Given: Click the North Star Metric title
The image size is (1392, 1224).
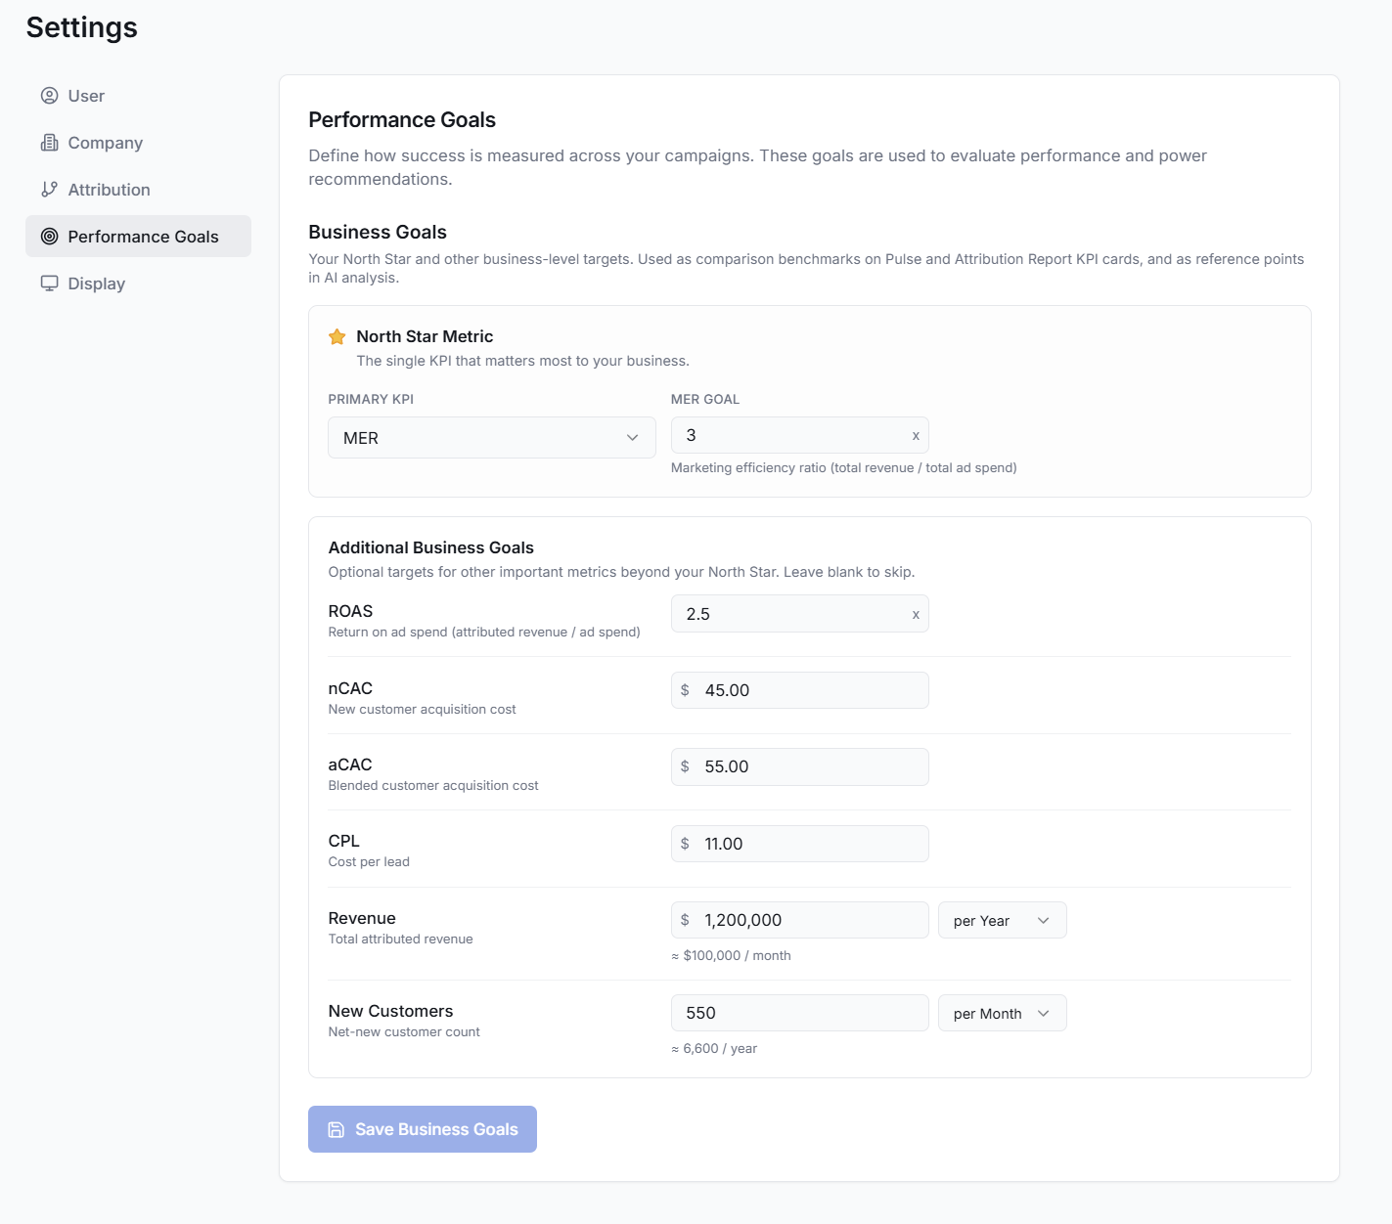Looking at the screenshot, I should click(x=425, y=336).
